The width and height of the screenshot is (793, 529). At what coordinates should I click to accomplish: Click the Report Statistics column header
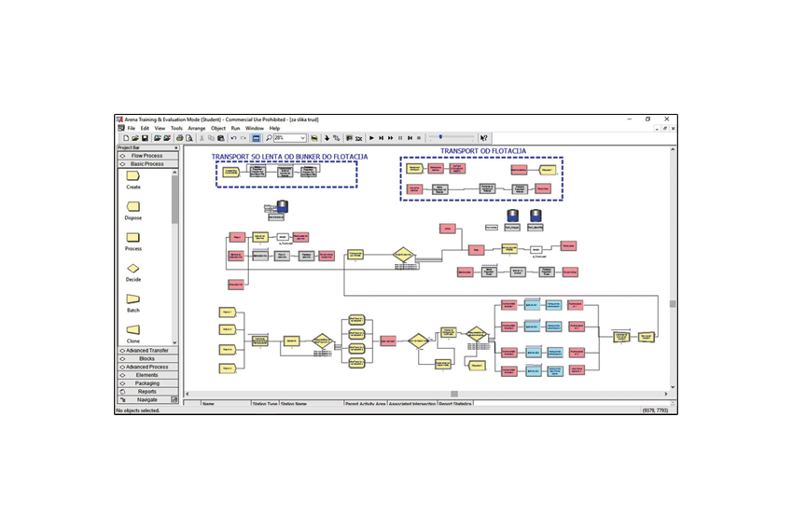[455, 404]
